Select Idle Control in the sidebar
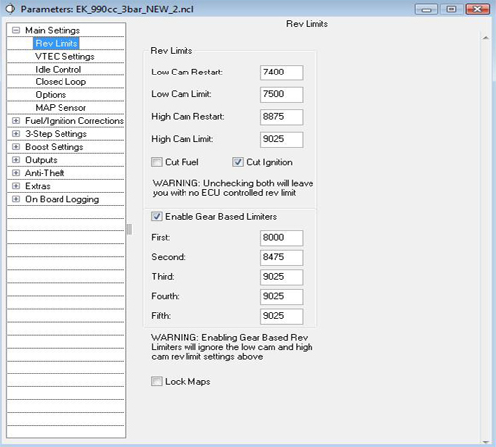496x447 pixels. click(59, 69)
